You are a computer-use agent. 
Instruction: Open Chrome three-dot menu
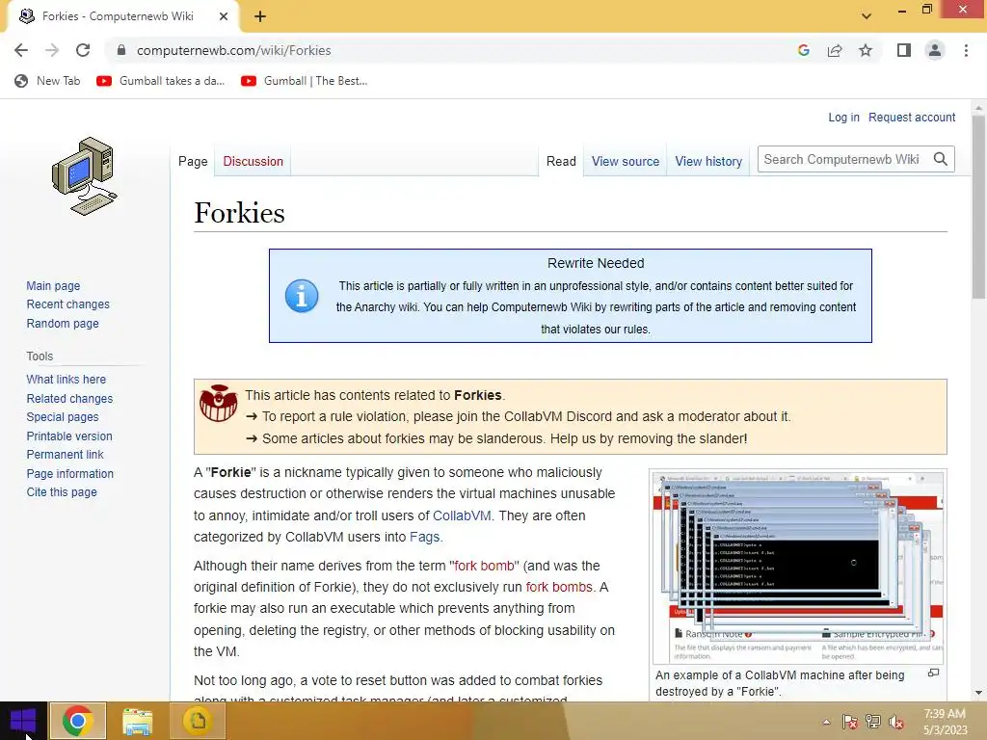(966, 50)
